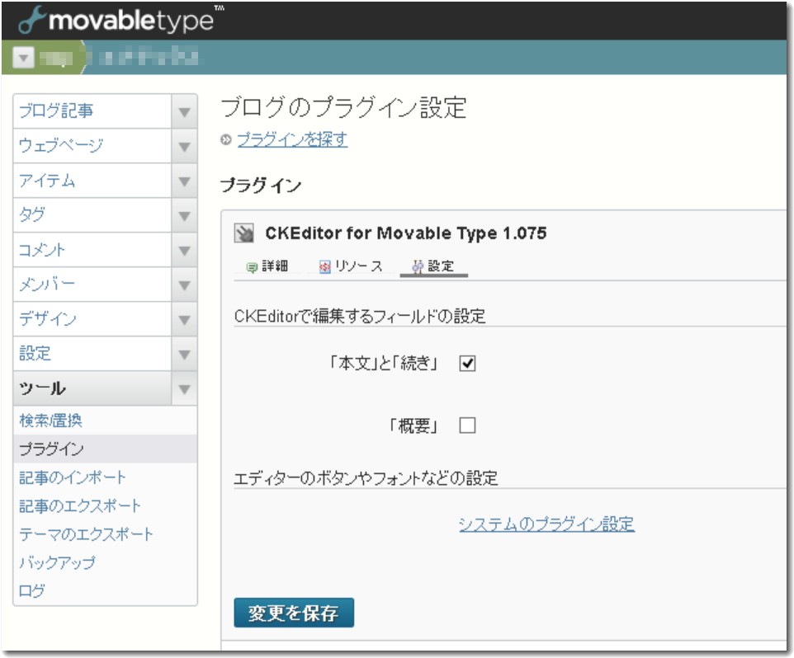The image size is (794, 658).
Task: Switch to the リソース tab
Action: pyautogui.click(x=357, y=267)
